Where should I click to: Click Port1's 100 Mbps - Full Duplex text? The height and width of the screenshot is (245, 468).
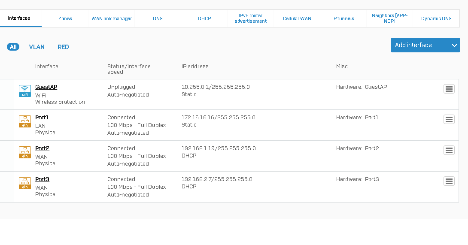pyautogui.click(x=137, y=125)
